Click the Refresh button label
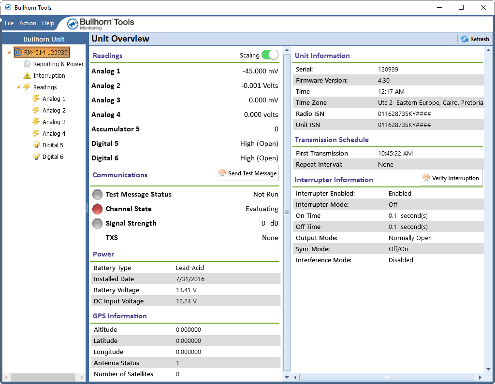This screenshot has width=495, height=384. click(480, 39)
